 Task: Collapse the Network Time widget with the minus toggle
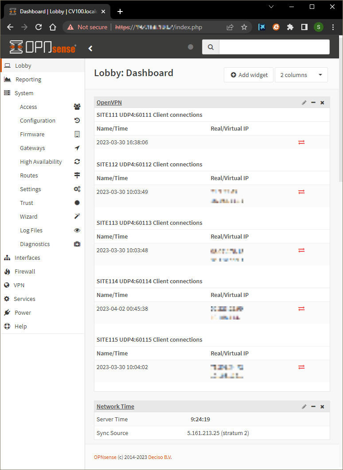coord(313,406)
